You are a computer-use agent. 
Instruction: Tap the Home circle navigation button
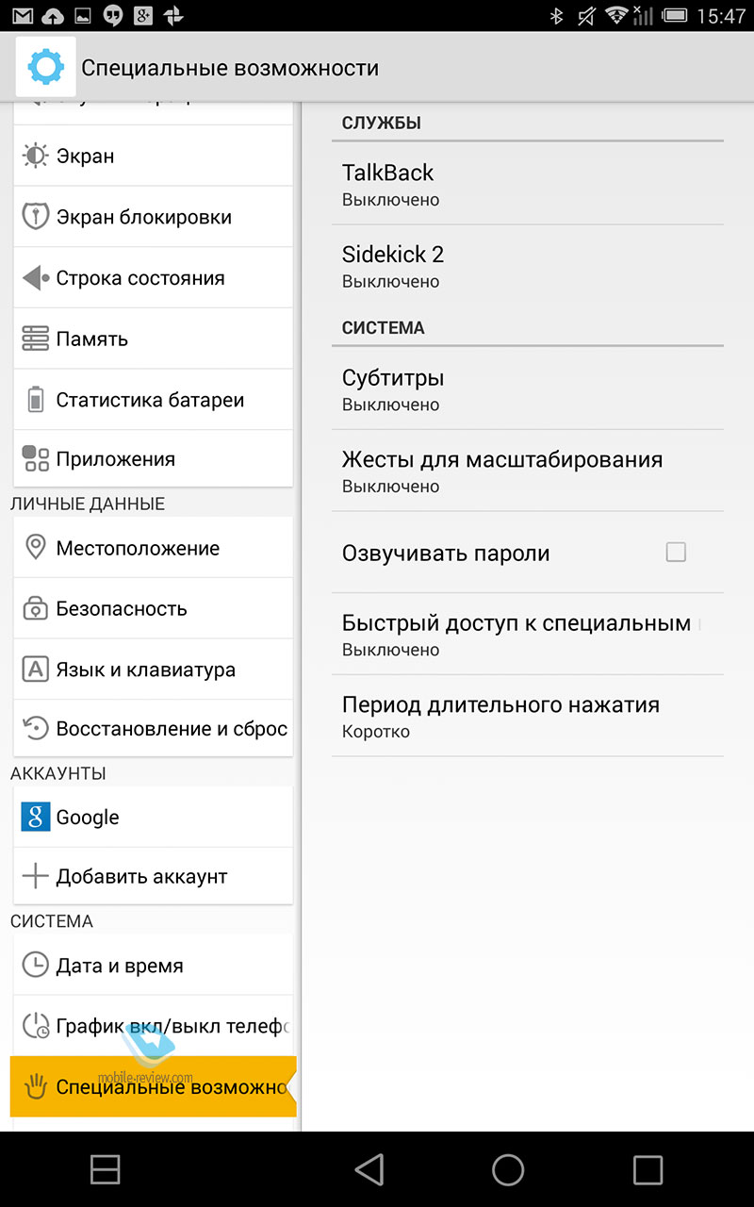click(508, 1169)
